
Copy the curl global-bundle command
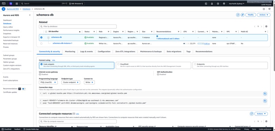pyautogui.click(x=265, y=94)
